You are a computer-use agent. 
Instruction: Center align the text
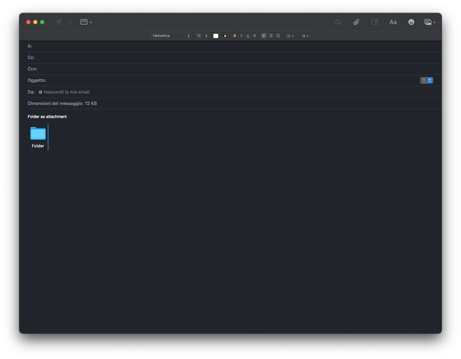[x=271, y=36]
